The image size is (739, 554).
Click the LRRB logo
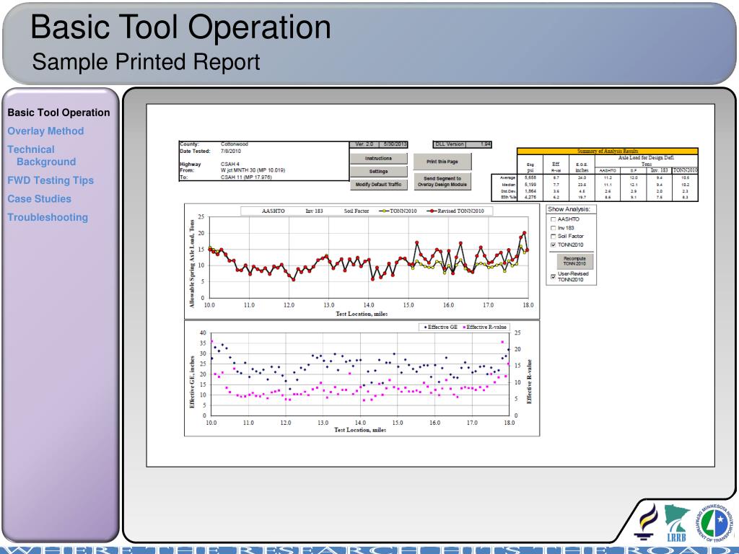pos(677,522)
